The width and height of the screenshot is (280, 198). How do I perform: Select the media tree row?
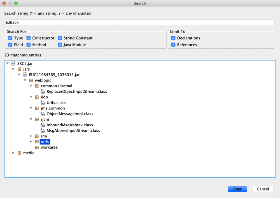pos(29,153)
